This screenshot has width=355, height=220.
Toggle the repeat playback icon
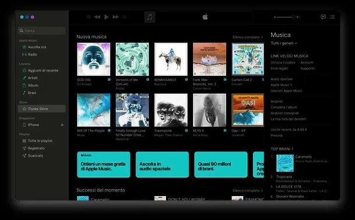click(125, 17)
